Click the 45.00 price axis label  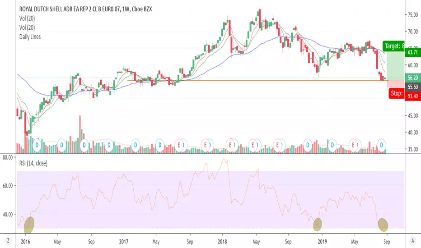[x=413, y=115]
